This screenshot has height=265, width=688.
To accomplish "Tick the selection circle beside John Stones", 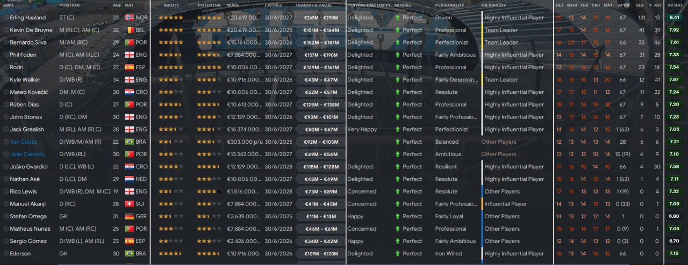I will click(5, 117).
